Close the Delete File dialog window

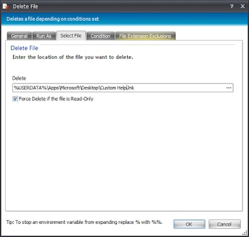243,6
